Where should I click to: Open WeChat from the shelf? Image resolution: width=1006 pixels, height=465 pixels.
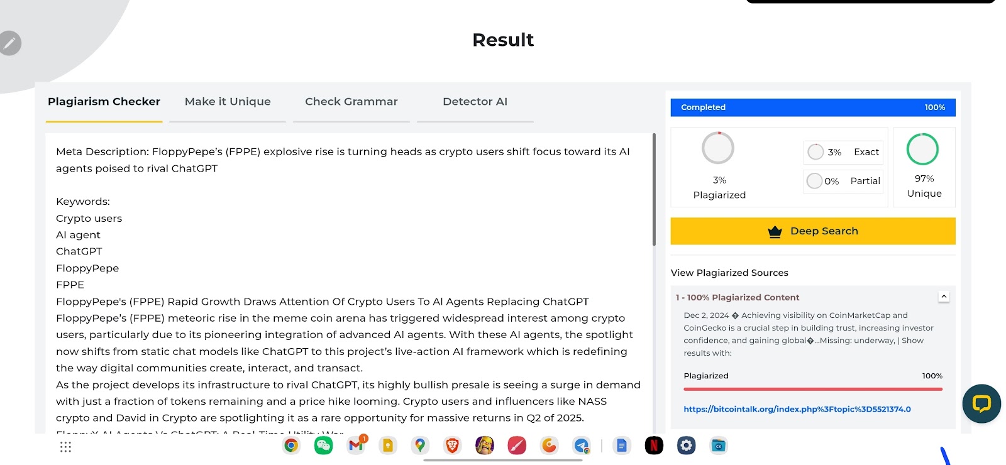coord(323,446)
